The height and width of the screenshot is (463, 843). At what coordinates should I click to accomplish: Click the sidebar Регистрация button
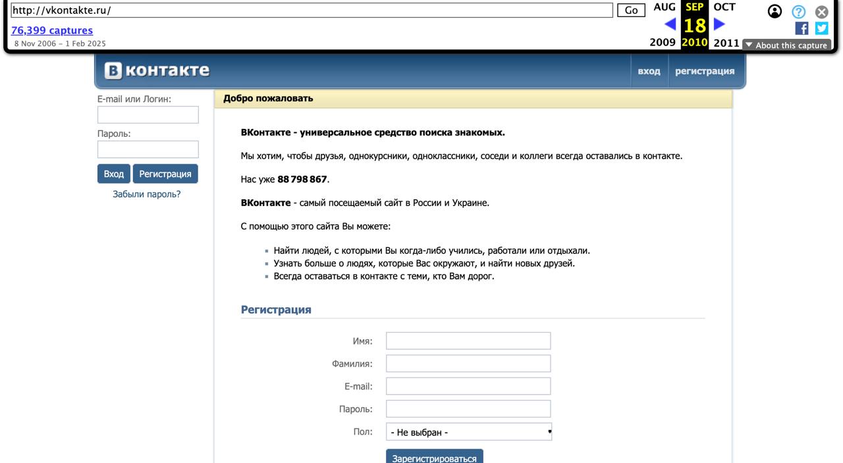tap(165, 174)
